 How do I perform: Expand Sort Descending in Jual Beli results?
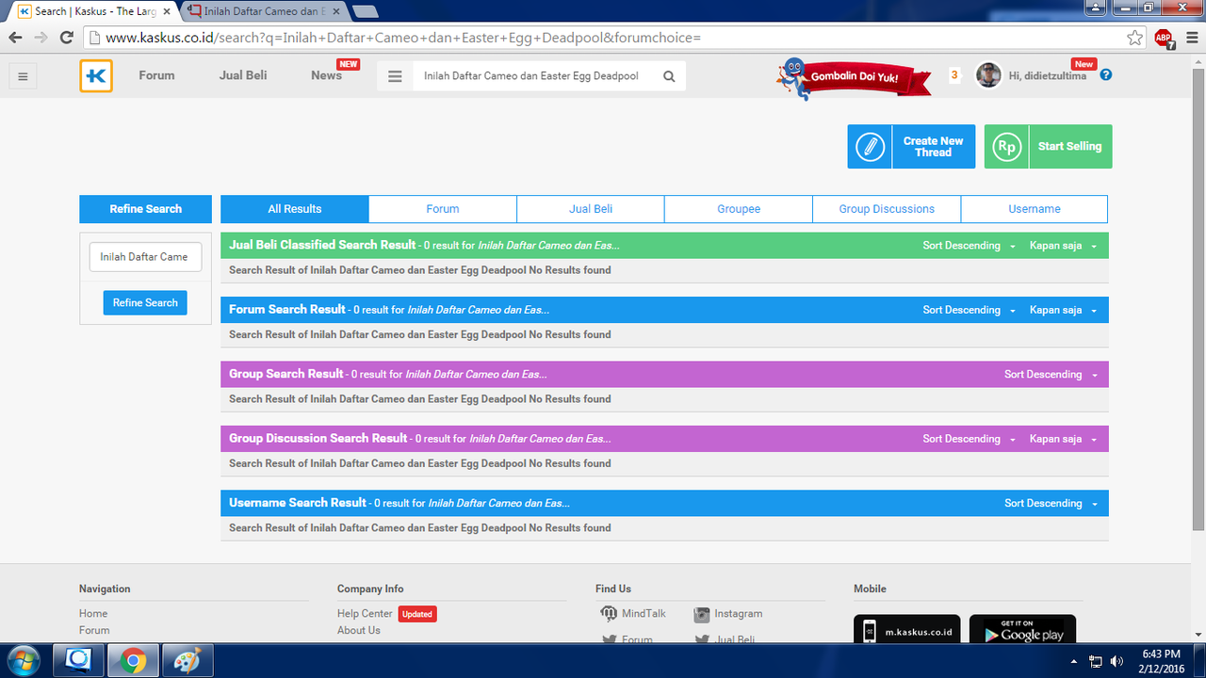click(x=969, y=246)
